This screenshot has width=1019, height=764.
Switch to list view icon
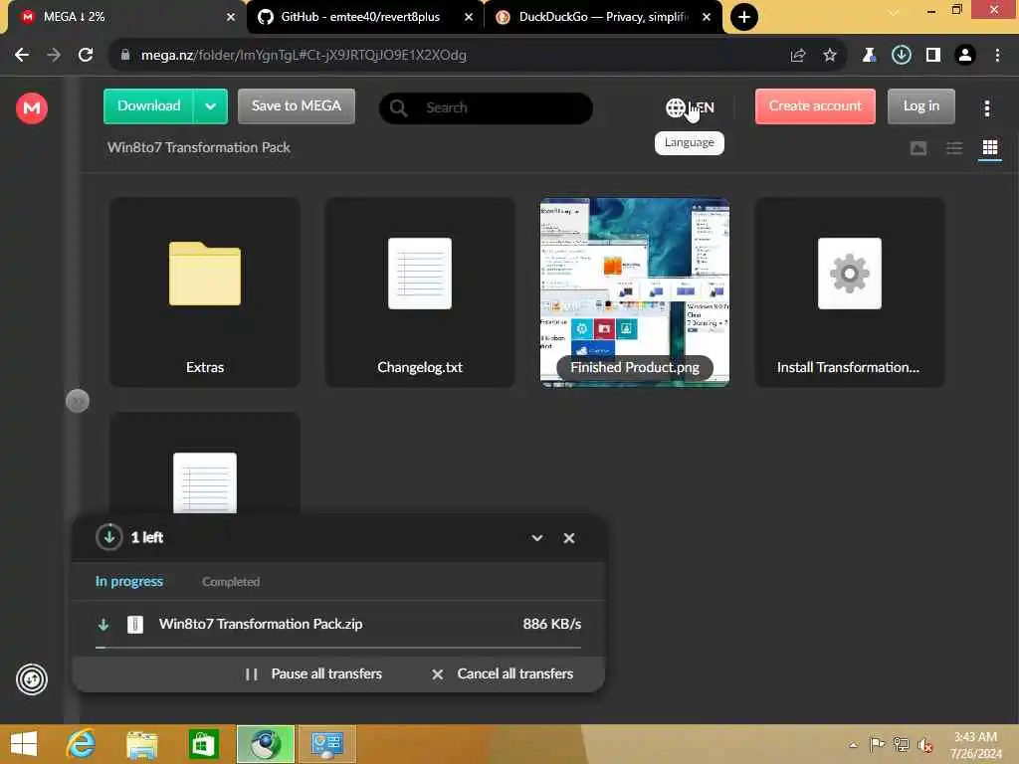click(x=954, y=148)
